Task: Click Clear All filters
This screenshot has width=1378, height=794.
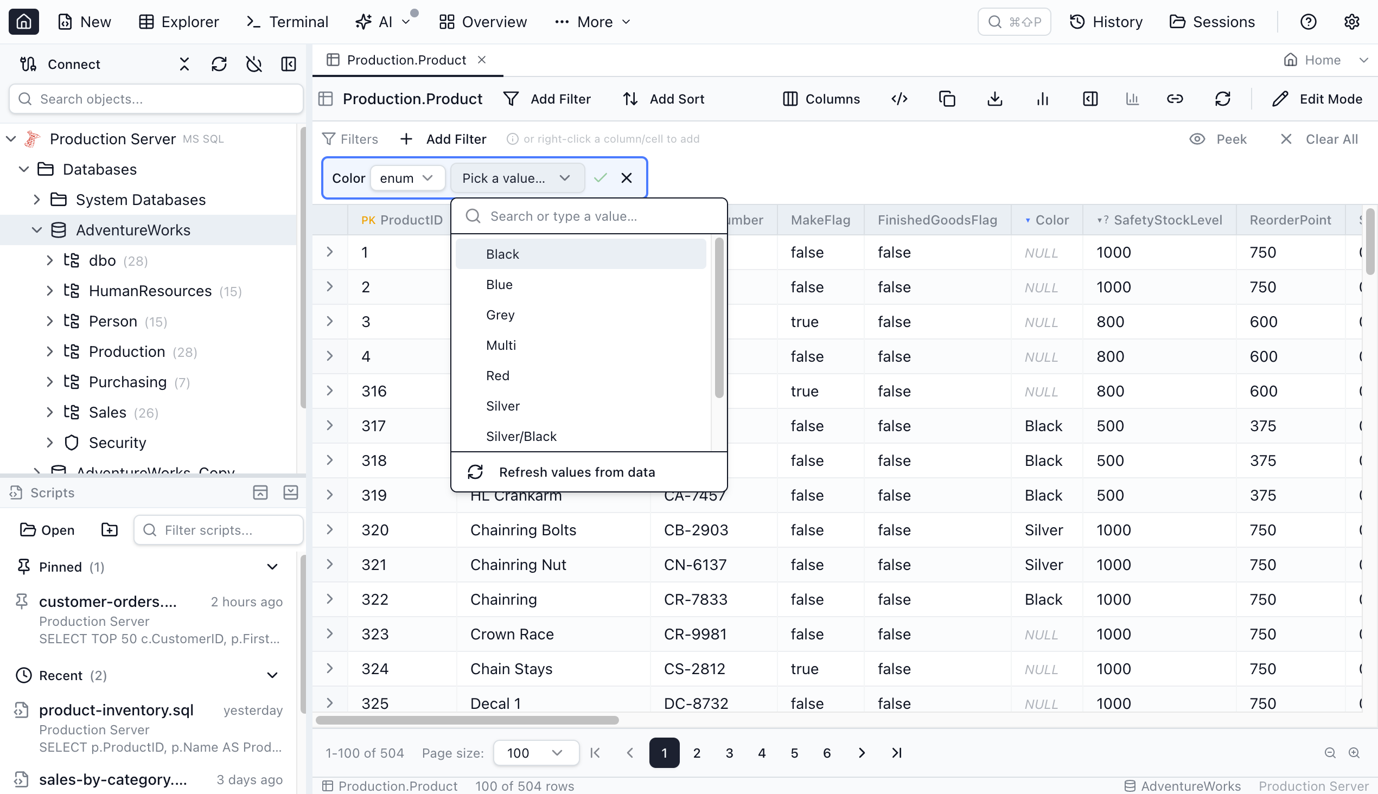Action: (1319, 139)
